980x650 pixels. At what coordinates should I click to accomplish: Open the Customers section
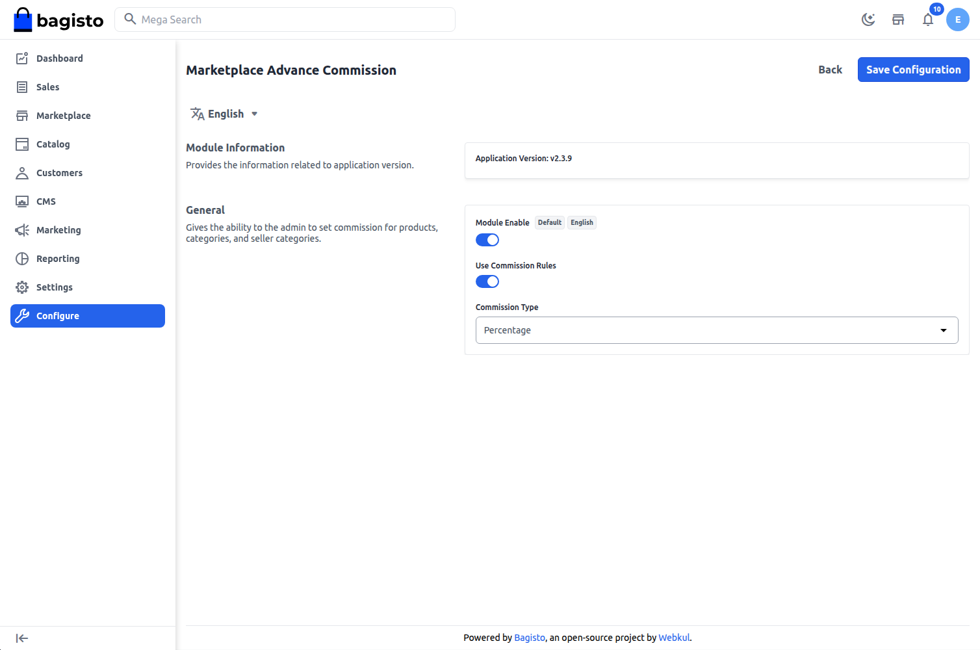pos(59,172)
